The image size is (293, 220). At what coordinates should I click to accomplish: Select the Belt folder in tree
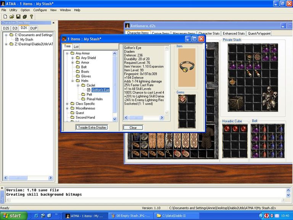(x=84, y=67)
